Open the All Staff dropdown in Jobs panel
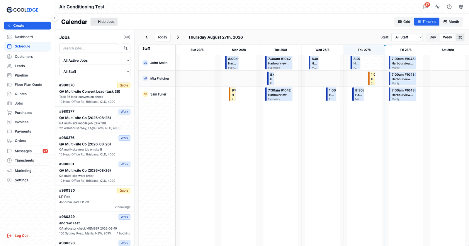Screen dimensions: 469x246 click(95, 72)
